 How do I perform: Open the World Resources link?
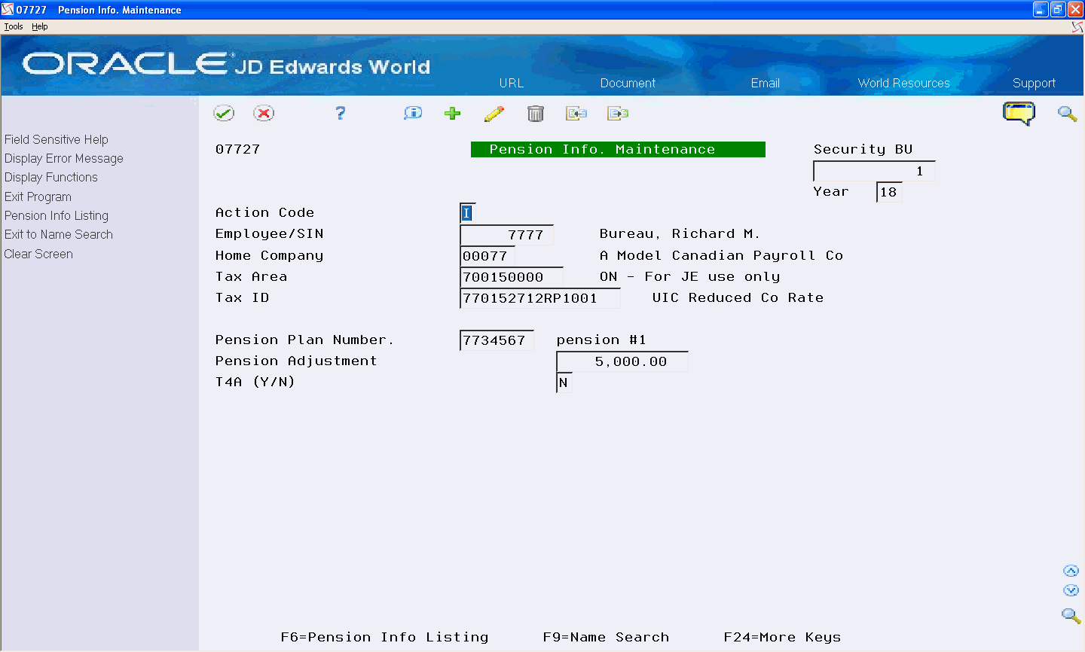tap(904, 83)
